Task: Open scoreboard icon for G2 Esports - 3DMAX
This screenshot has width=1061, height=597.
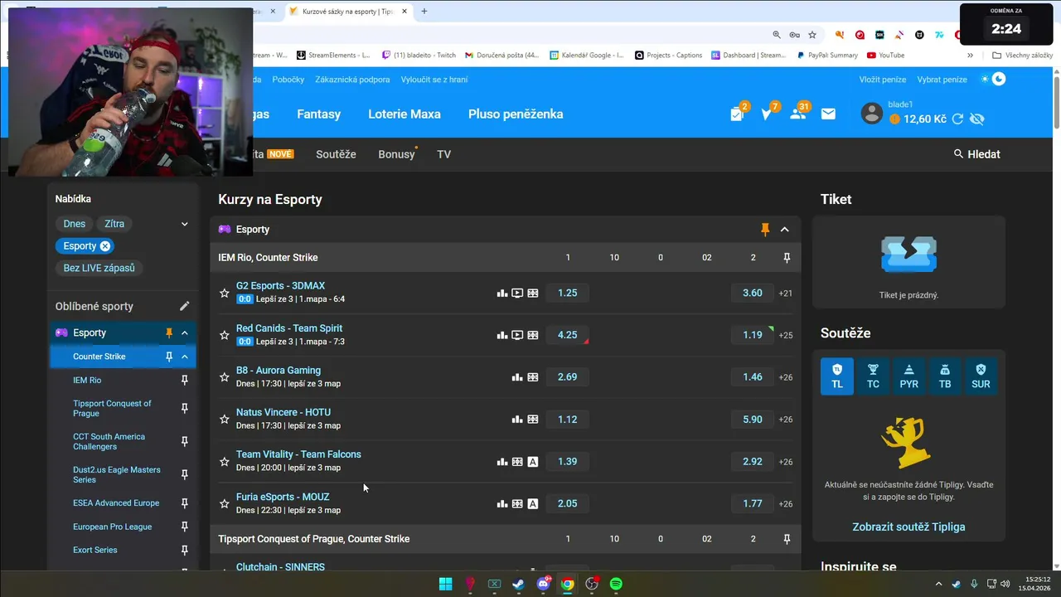Action: point(533,293)
